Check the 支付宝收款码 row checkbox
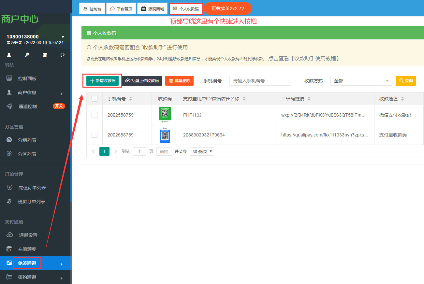The image size is (424, 284). [95, 135]
